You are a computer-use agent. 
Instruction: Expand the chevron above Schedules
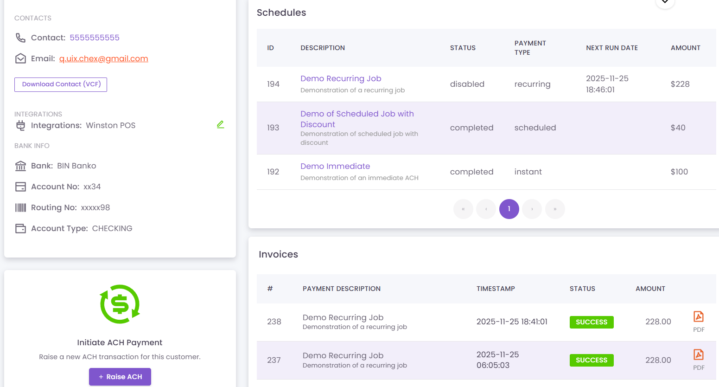665,2
